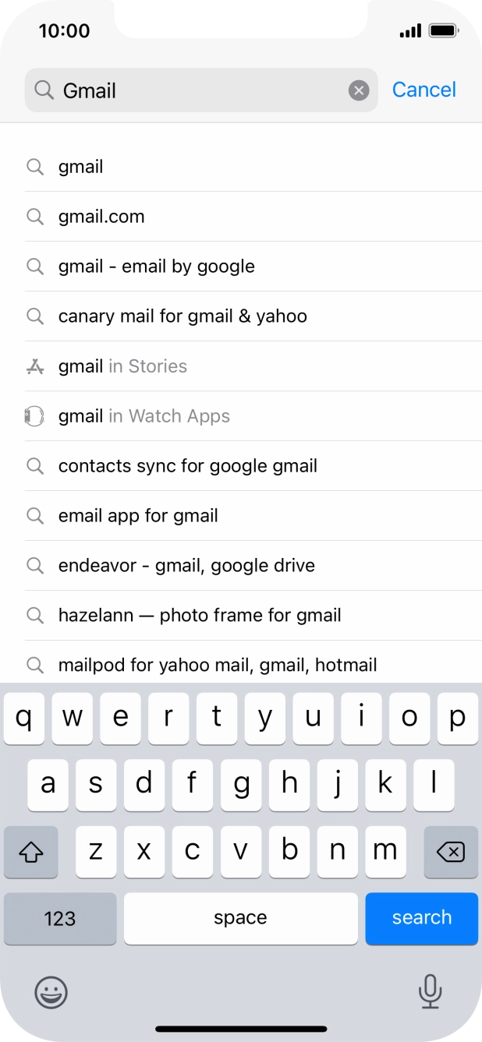Tap the Stories icon next to gmail suggestion
This screenshot has height=1042, width=482.
35,366
